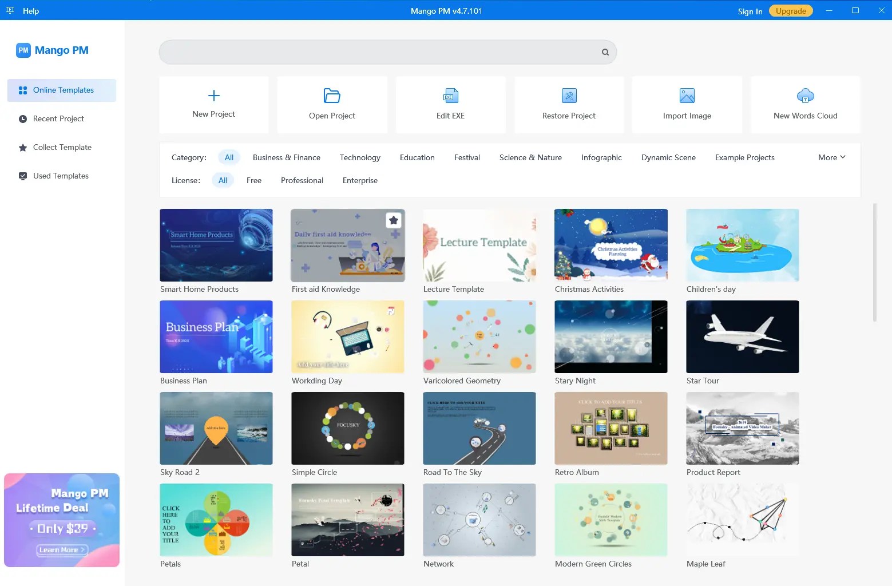Click the vertical scrollbar of template list
This screenshot has width=892, height=586.
pyautogui.click(x=874, y=262)
